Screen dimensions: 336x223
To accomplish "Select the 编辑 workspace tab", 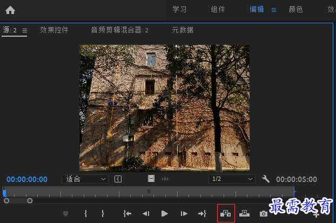I will pos(257,9).
